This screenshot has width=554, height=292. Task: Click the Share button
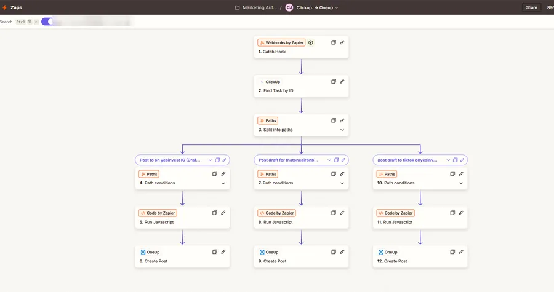click(x=531, y=7)
